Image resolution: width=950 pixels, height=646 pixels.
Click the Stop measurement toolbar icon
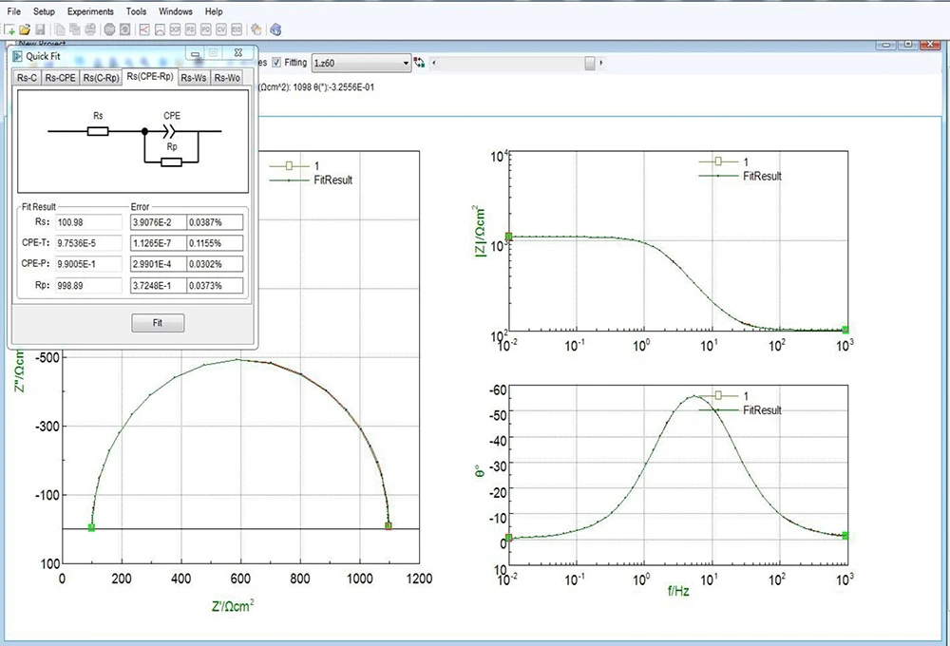click(x=109, y=29)
